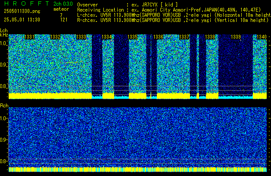Screen dimensions: 271x176
Task: Click the Rch 0.8 frequency axis label
Action: (x=3, y=161)
